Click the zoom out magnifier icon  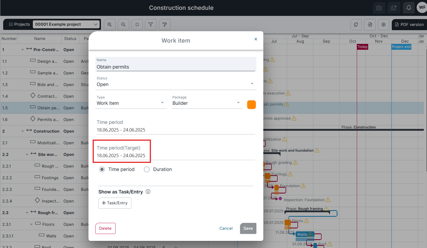click(123, 25)
